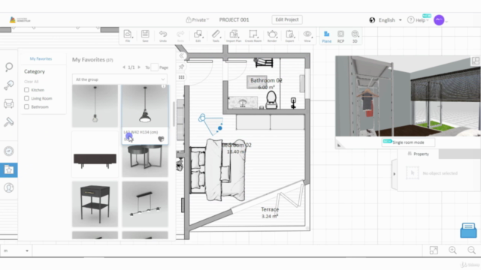481x270 pixels.
Task: Click the zoom in magnifier icon
Action: (452, 250)
